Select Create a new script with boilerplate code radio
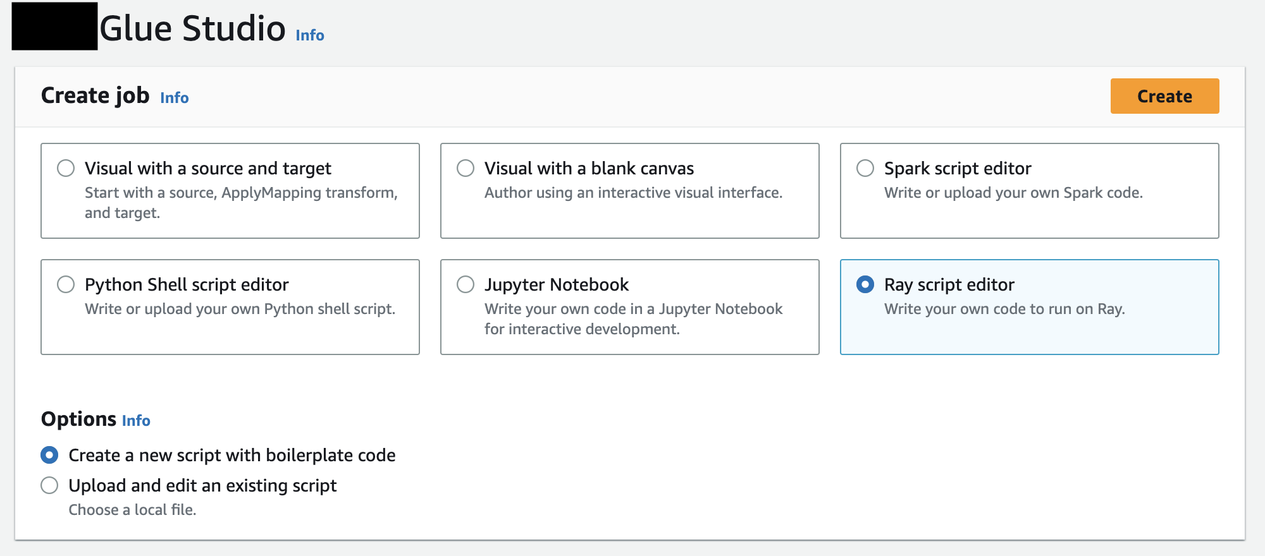Image resolution: width=1265 pixels, height=556 pixels. point(49,455)
